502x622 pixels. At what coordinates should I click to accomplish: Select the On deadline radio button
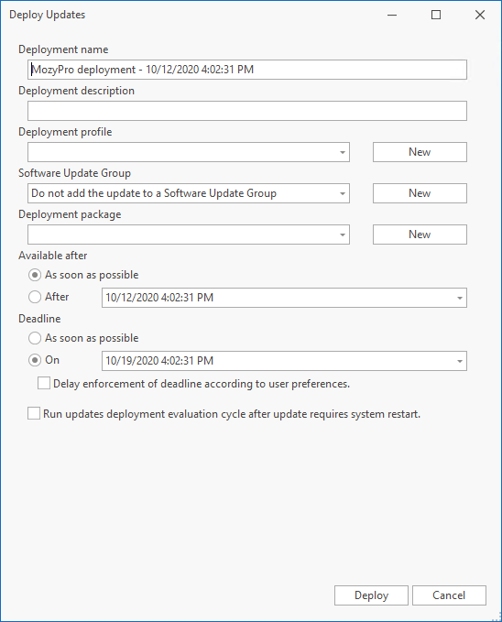pos(35,360)
